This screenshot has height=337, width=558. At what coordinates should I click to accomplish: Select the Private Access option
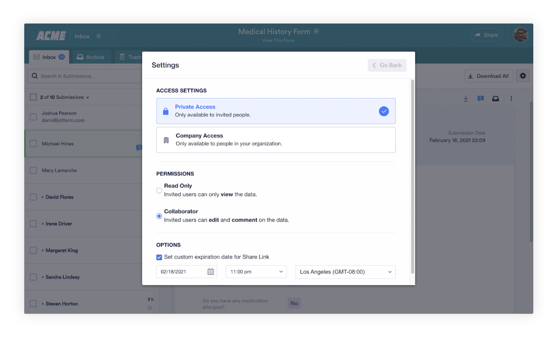click(276, 111)
